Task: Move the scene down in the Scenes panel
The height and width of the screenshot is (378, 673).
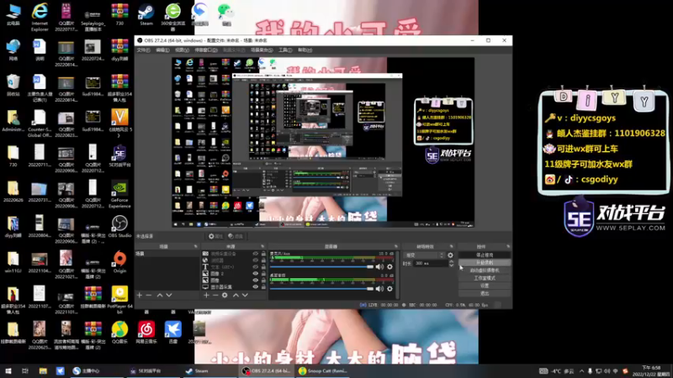Action: (x=169, y=296)
